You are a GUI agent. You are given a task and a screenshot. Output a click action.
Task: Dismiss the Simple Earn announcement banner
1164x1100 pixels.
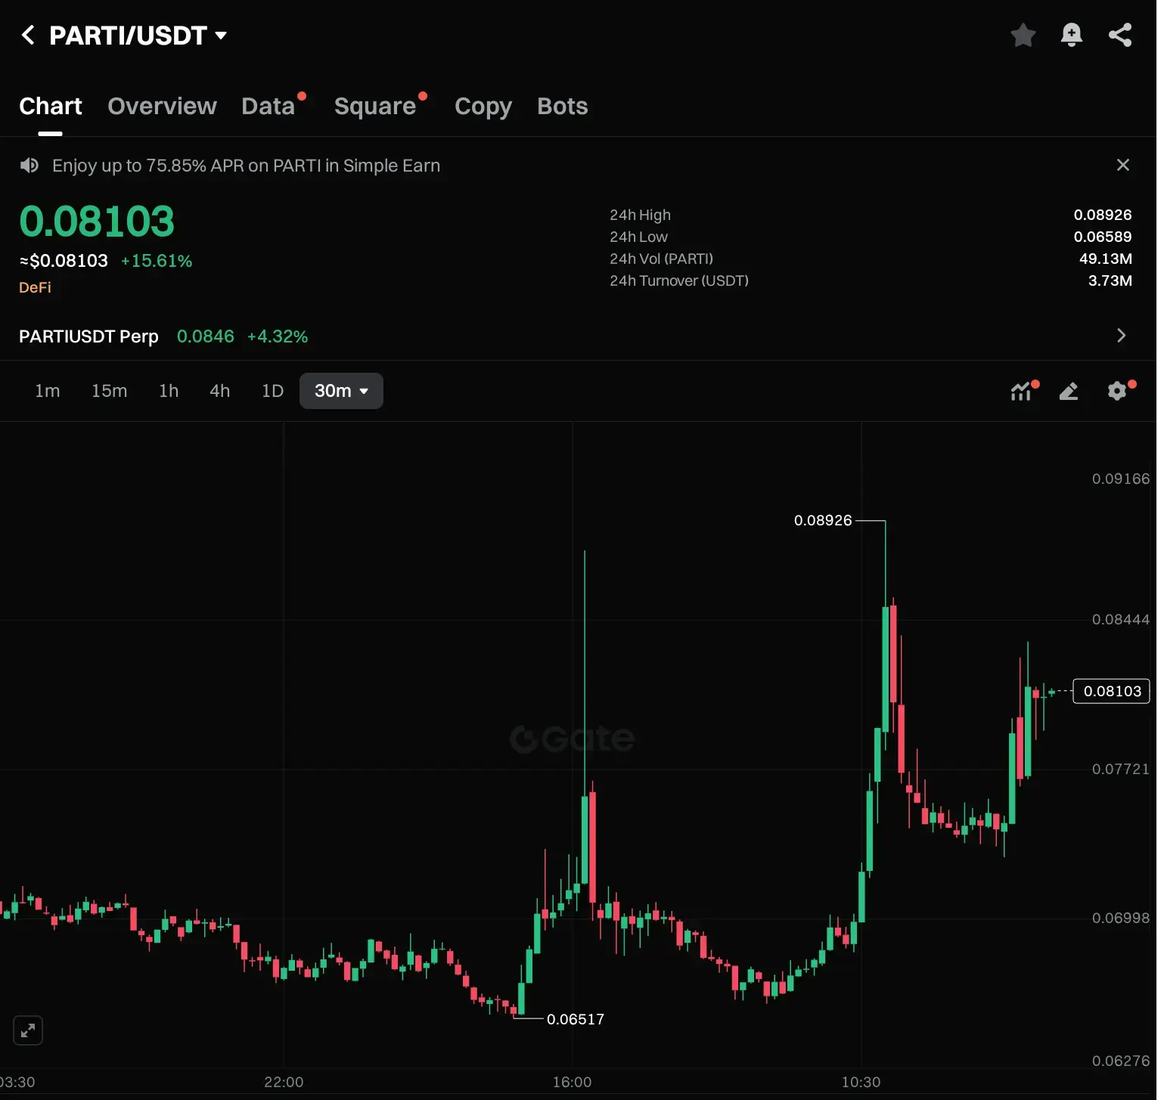click(x=1122, y=165)
